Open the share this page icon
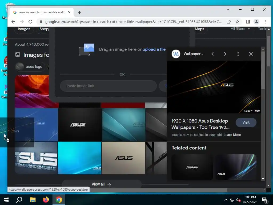Screen dimensions: 273x205 (228, 22)
